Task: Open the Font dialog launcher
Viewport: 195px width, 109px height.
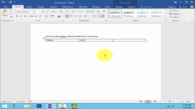Action: click(x=63, y=21)
